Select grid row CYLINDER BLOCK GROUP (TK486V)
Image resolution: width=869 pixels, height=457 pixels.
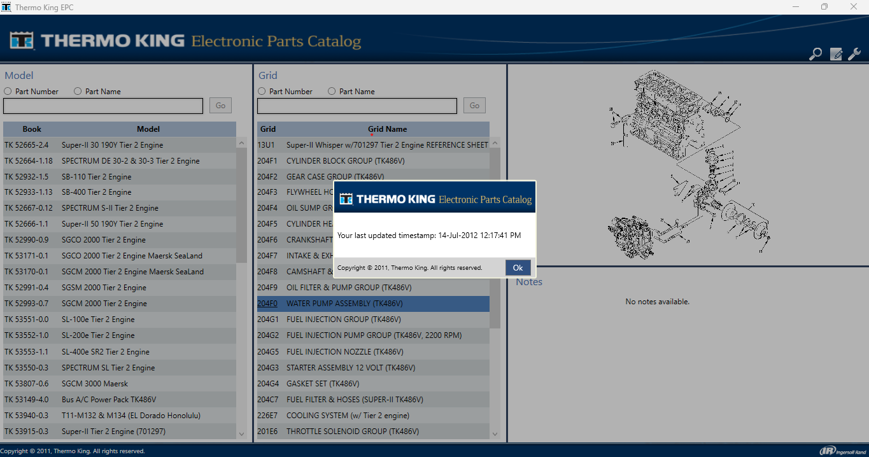pyautogui.click(x=373, y=161)
